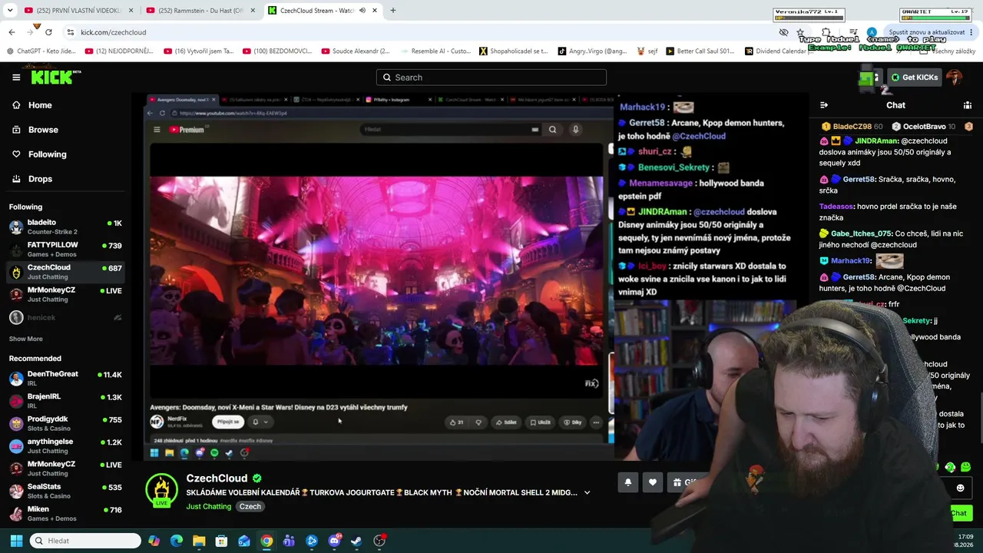The height and width of the screenshot is (553, 983).
Task: Open the Kick hamburger sidebar menu
Action: pyautogui.click(x=16, y=77)
